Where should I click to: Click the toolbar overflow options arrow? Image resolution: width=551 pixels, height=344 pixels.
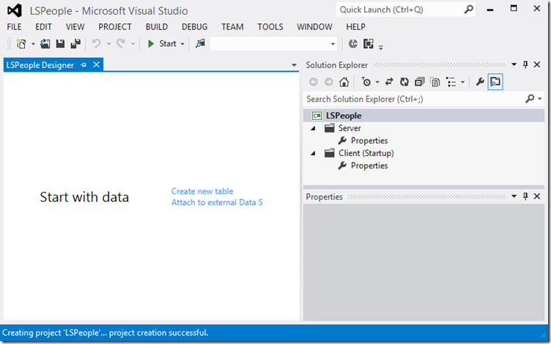(381, 47)
